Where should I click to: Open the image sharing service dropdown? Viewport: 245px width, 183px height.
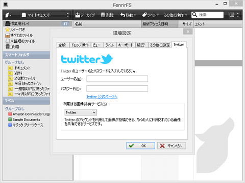tap(81, 112)
